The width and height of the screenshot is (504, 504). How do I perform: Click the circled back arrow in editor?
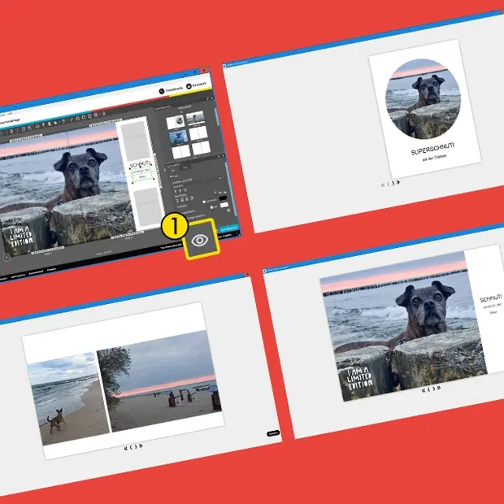click(x=7, y=257)
